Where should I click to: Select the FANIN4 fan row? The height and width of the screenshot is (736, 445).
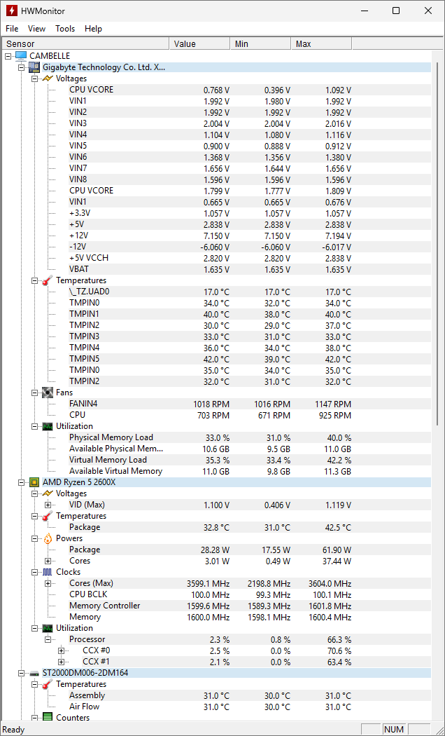(x=250, y=404)
